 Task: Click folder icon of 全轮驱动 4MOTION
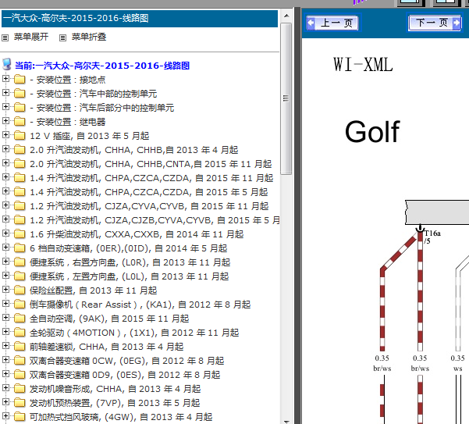(20, 333)
